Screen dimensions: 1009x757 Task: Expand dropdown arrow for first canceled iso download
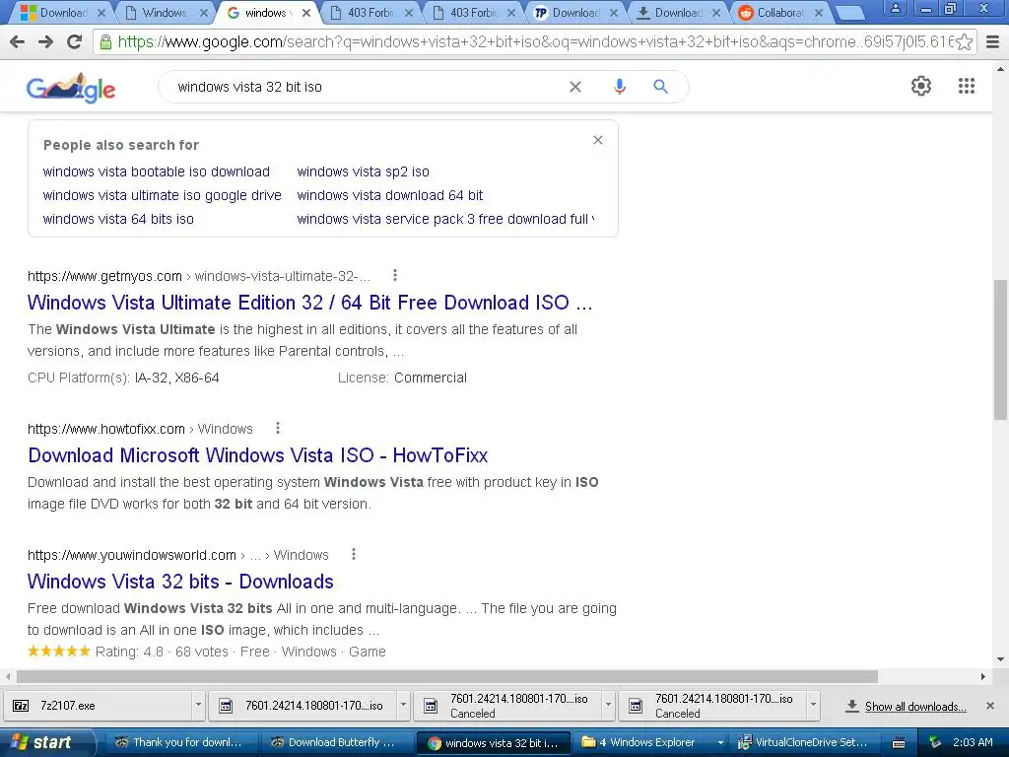click(608, 706)
